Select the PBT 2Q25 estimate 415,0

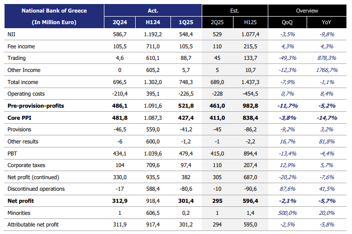click(x=217, y=153)
